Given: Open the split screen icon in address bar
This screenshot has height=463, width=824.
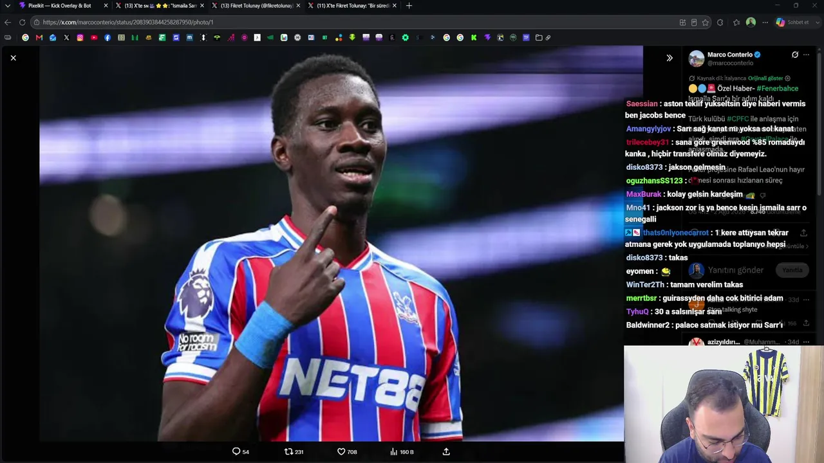Looking at the screenshot, I should 682,22.
